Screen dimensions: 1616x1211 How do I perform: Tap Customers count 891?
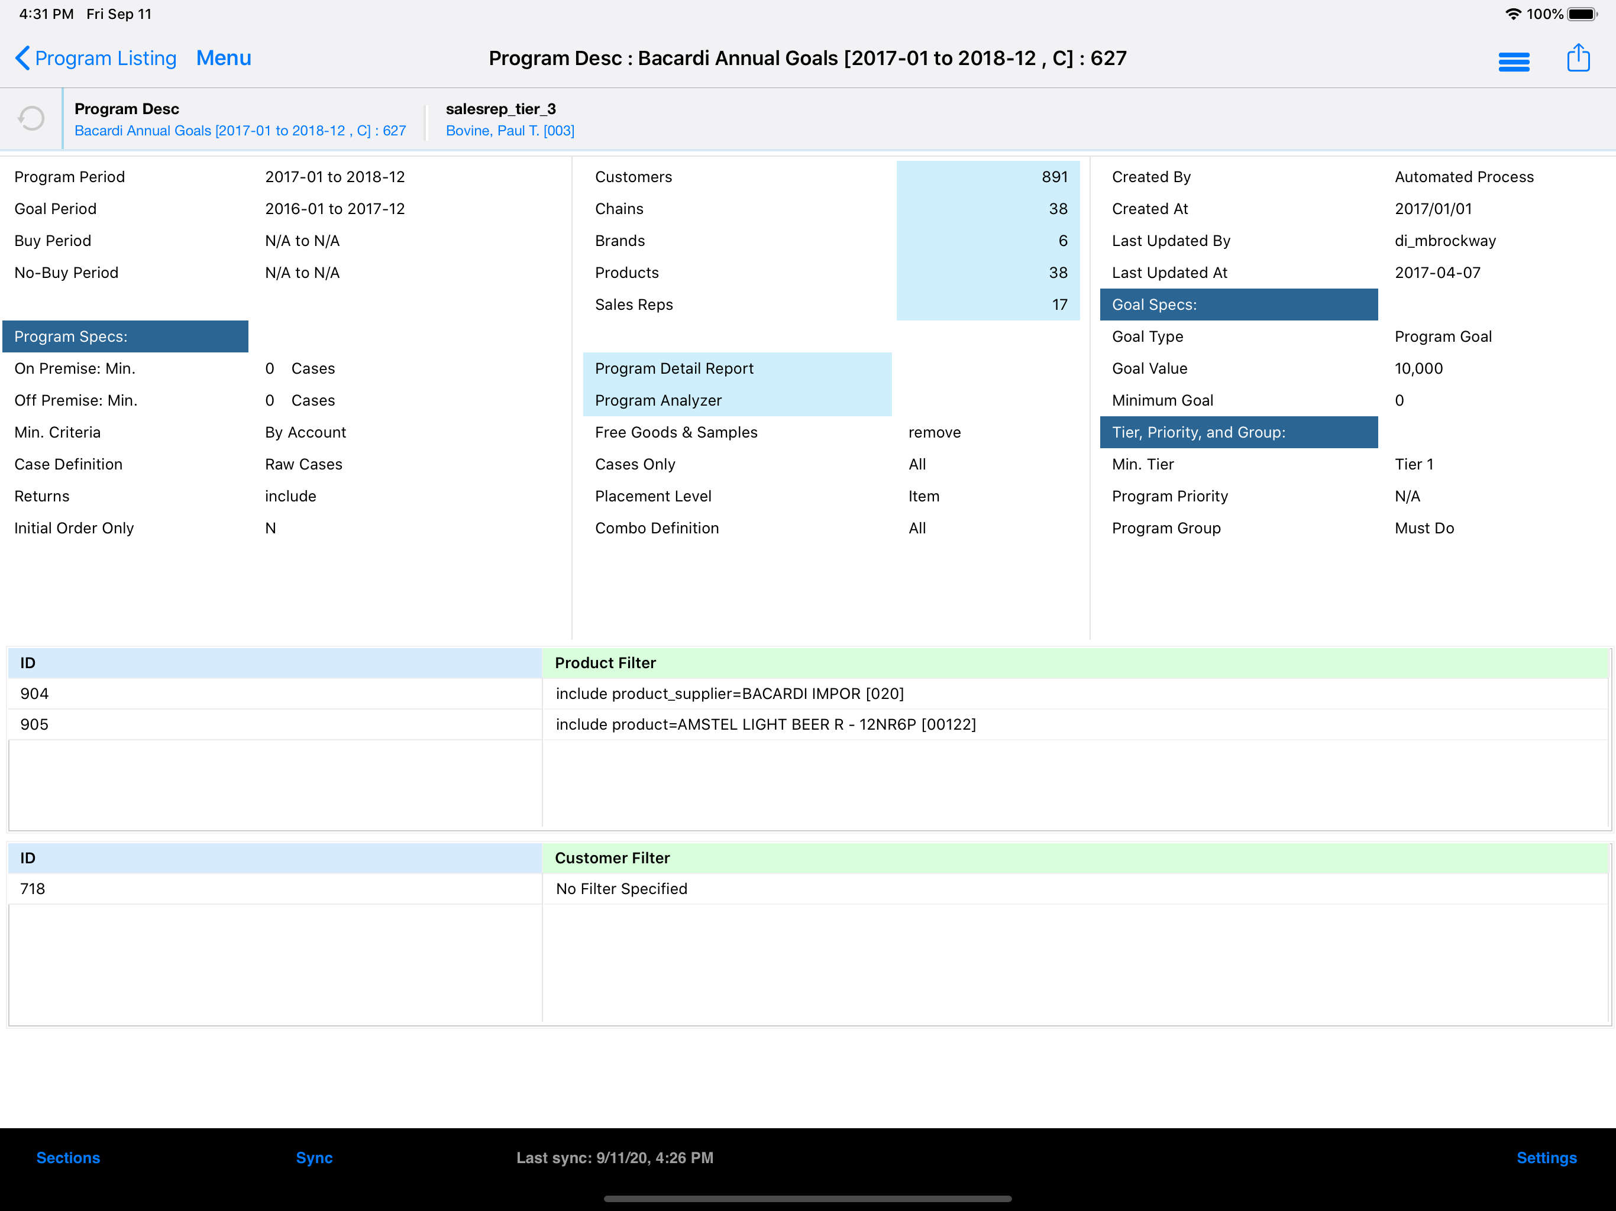(x=988, y=177)
